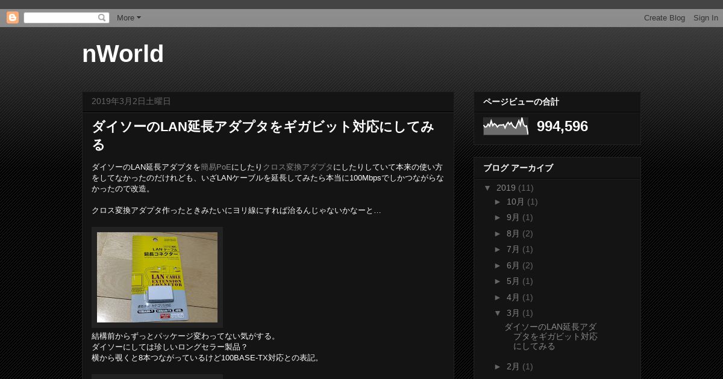The width and height of the screenshot is (723, 379).
Task: Open the nWorld blog title
Action: [123, 54]
